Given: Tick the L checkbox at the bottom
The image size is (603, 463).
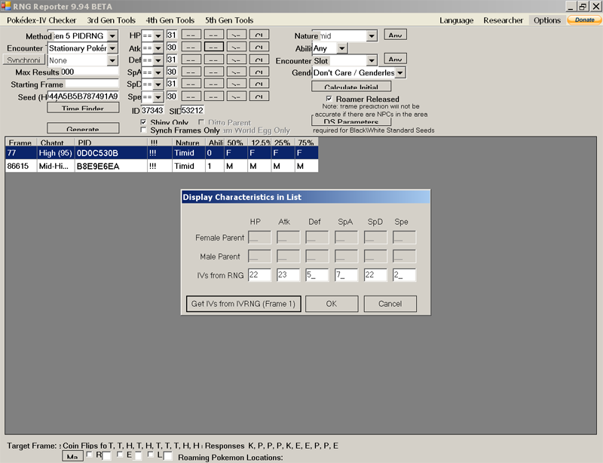Looking at the screenshot, I should click(150, 455).
